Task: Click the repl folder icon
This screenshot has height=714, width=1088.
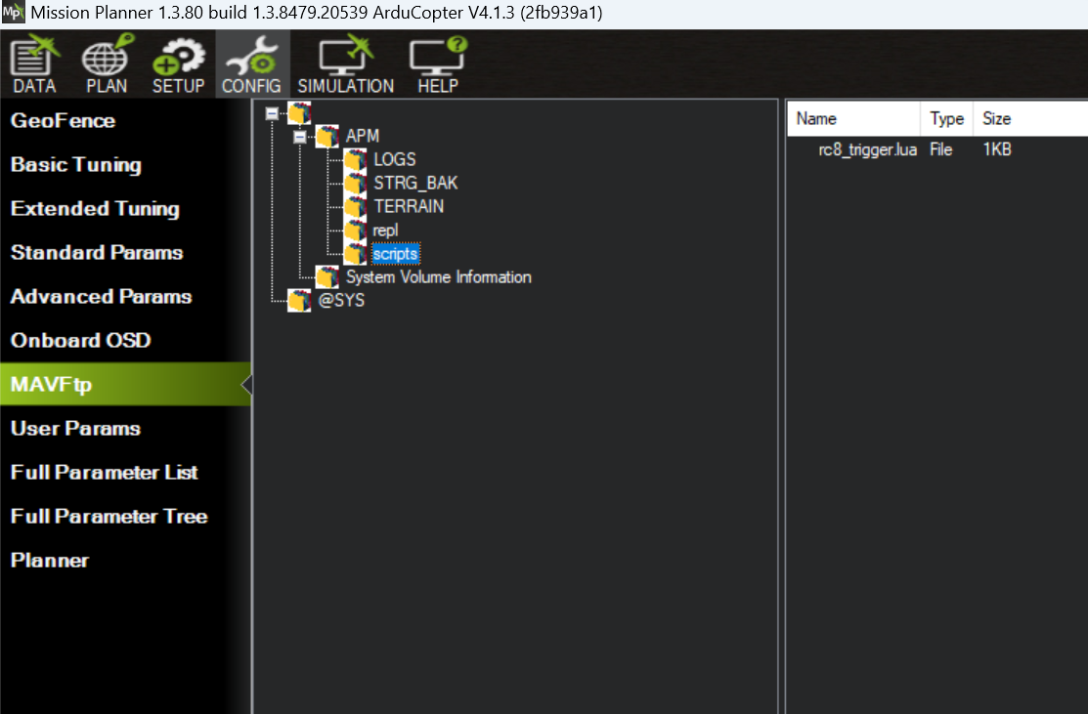Action: click(x=355, y=231)
